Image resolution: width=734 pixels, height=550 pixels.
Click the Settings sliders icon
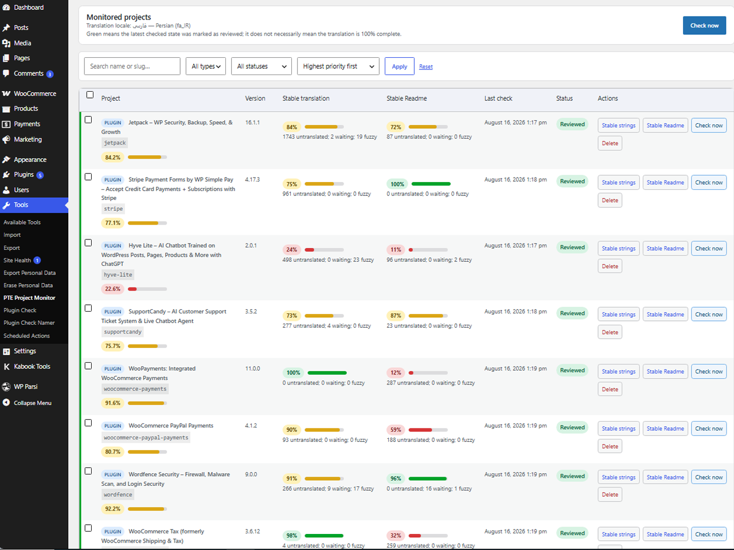tap(6, 351)
